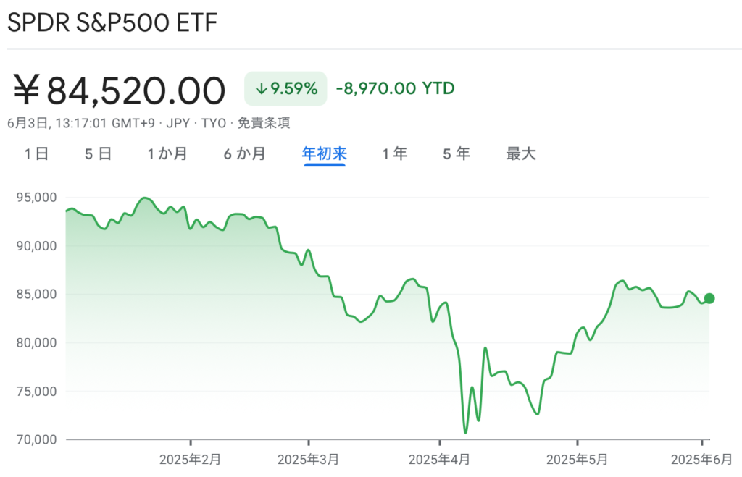Open the 免責条項 disclaimer link
This screenshot has width=742, height=477.
point(264,123)
